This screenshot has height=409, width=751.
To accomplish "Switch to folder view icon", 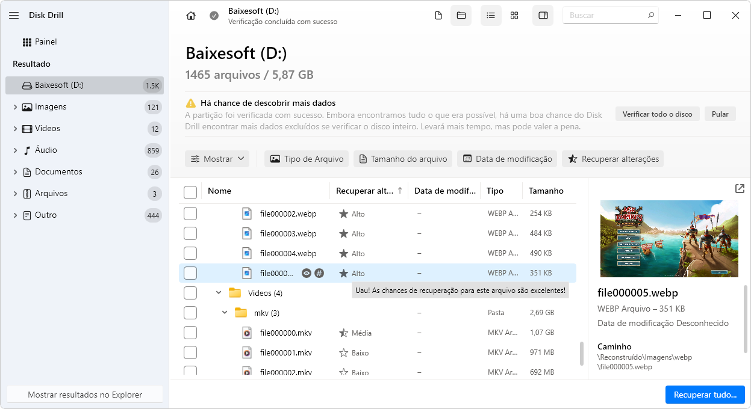I will point(461,16).
